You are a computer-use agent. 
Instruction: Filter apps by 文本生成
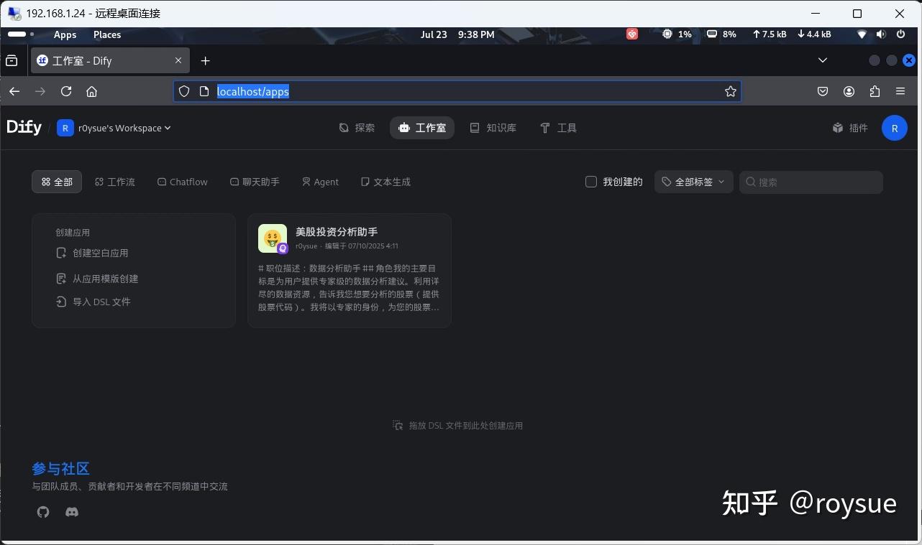(x=385, y=182)
